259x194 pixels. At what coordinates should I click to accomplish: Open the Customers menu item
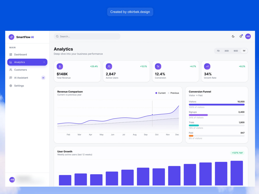[27, 70]
